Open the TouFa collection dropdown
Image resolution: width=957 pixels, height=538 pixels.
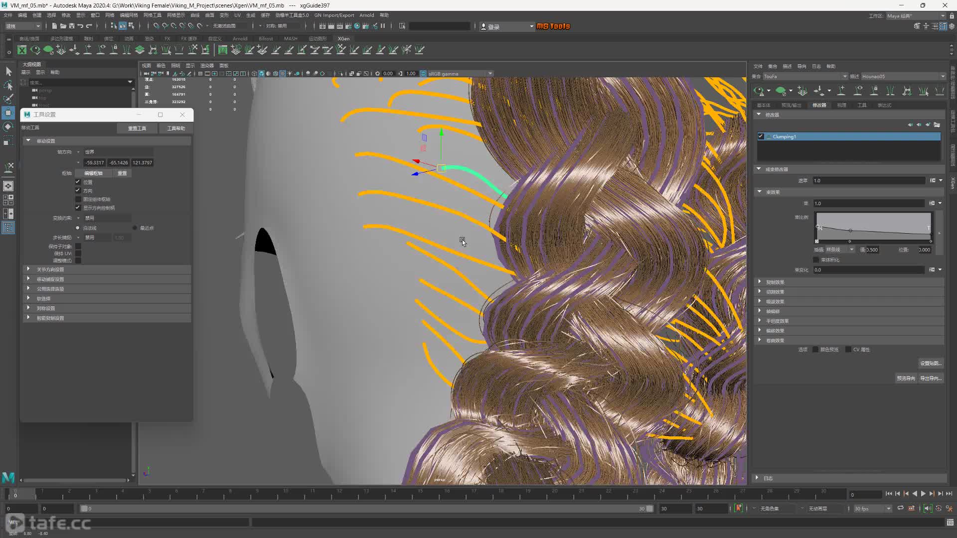805,76
